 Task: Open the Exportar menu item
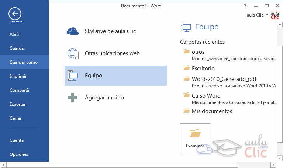(17, 104)
